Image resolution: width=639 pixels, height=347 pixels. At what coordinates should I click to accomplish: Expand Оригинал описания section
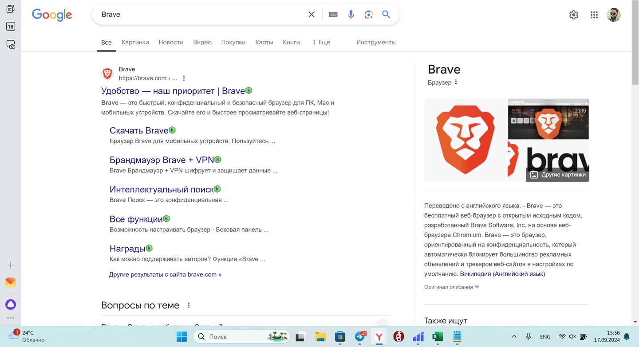452,287
